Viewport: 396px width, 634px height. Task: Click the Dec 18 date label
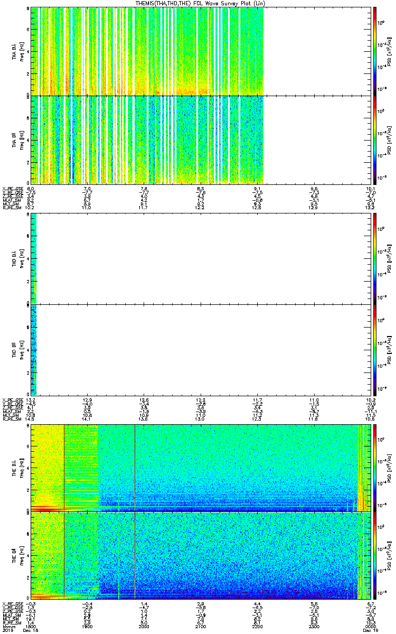(31, 630)
